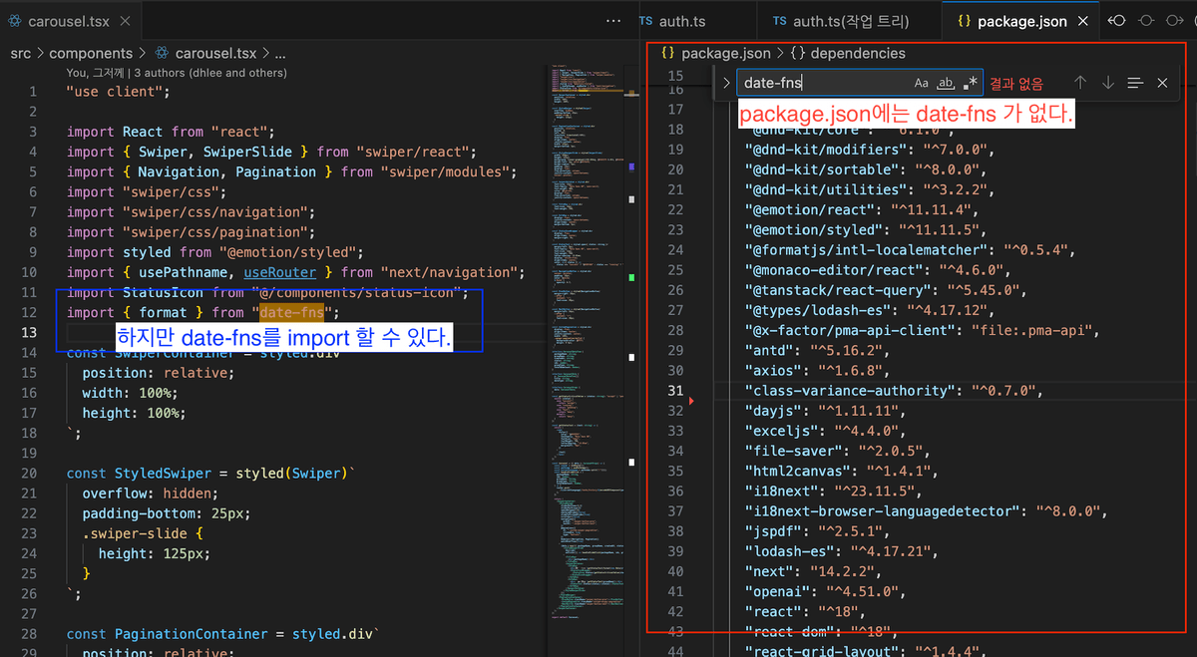The image size is (1197, 657).
Task: Toggle Use Regular Expression in find
Action: pyautogui.click(x=972, y=83)
